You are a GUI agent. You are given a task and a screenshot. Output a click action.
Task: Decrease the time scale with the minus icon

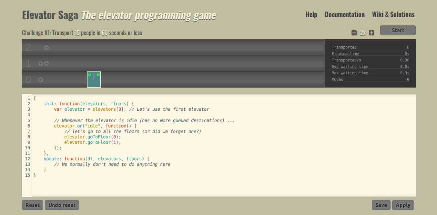pos(354,33)
